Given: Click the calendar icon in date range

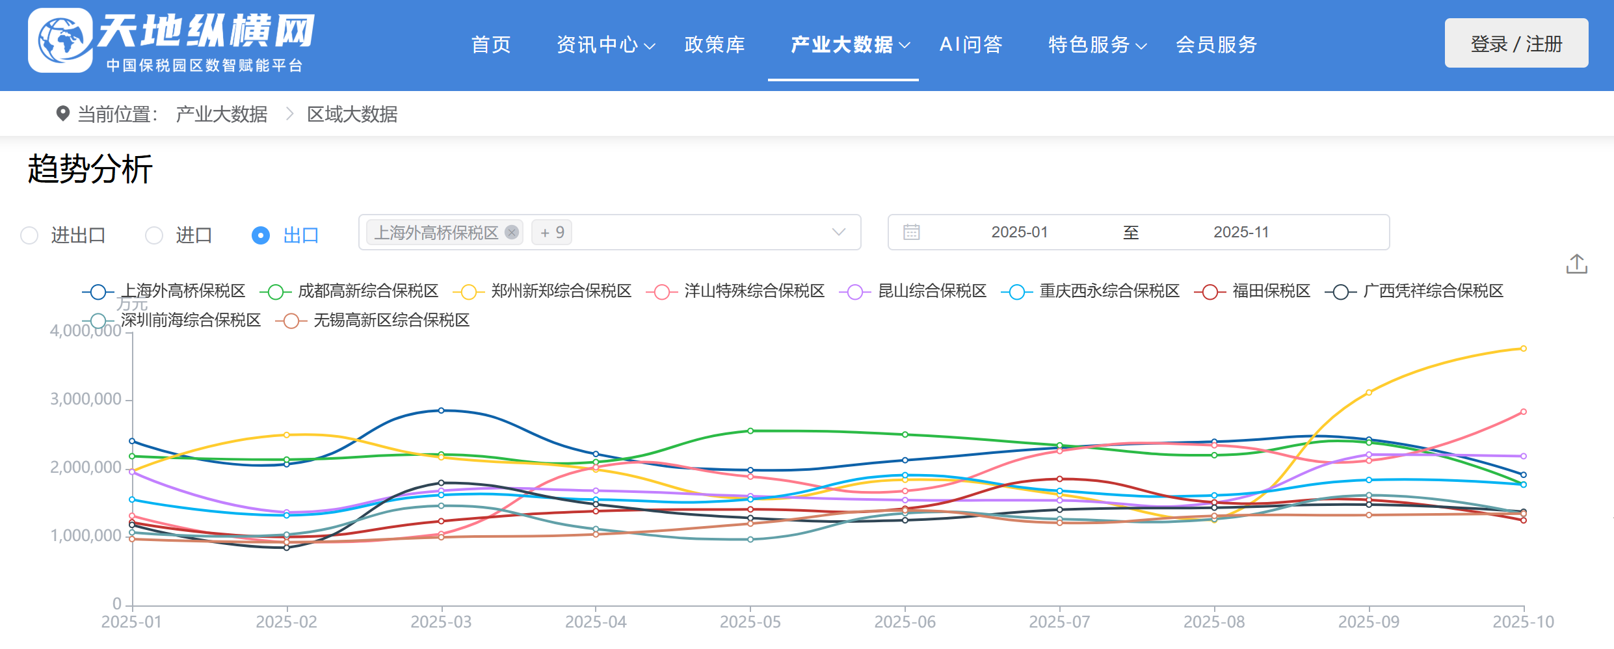Looking at the screenshot, I should coord(911,232).
